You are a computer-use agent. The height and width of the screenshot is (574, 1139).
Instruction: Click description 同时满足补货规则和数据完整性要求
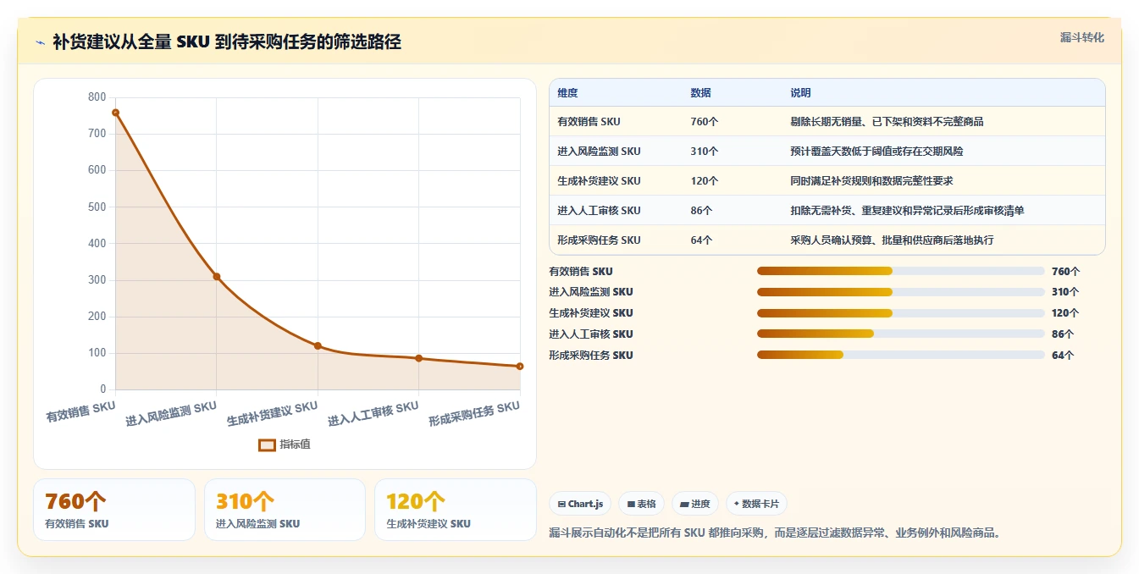click(x=871, y=181)
